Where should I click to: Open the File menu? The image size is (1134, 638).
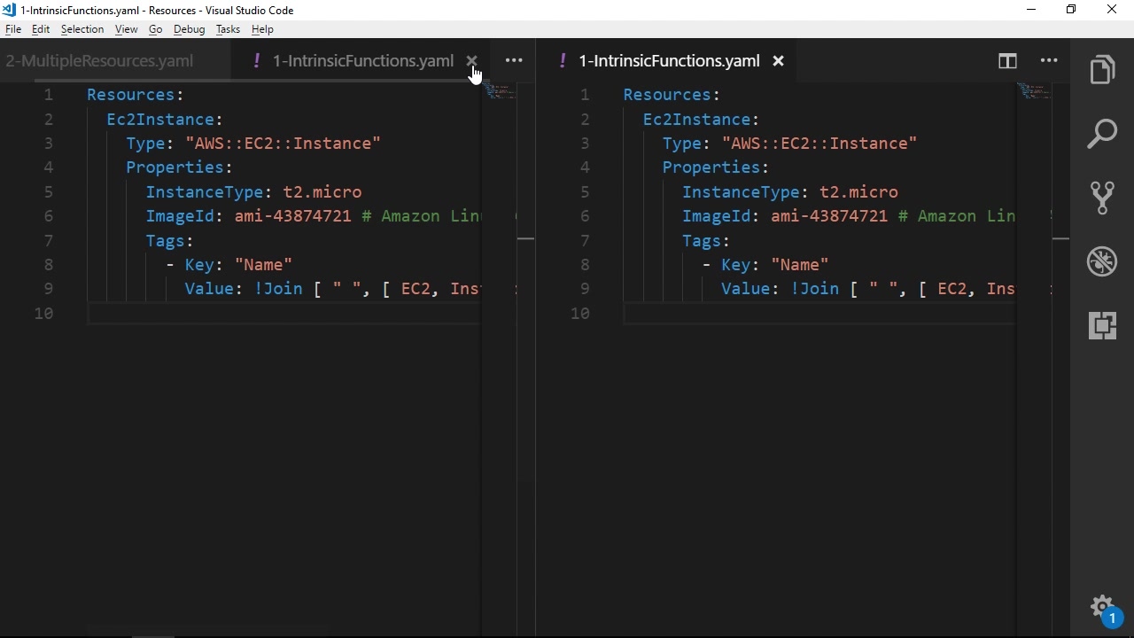click(x=13, y=29)
